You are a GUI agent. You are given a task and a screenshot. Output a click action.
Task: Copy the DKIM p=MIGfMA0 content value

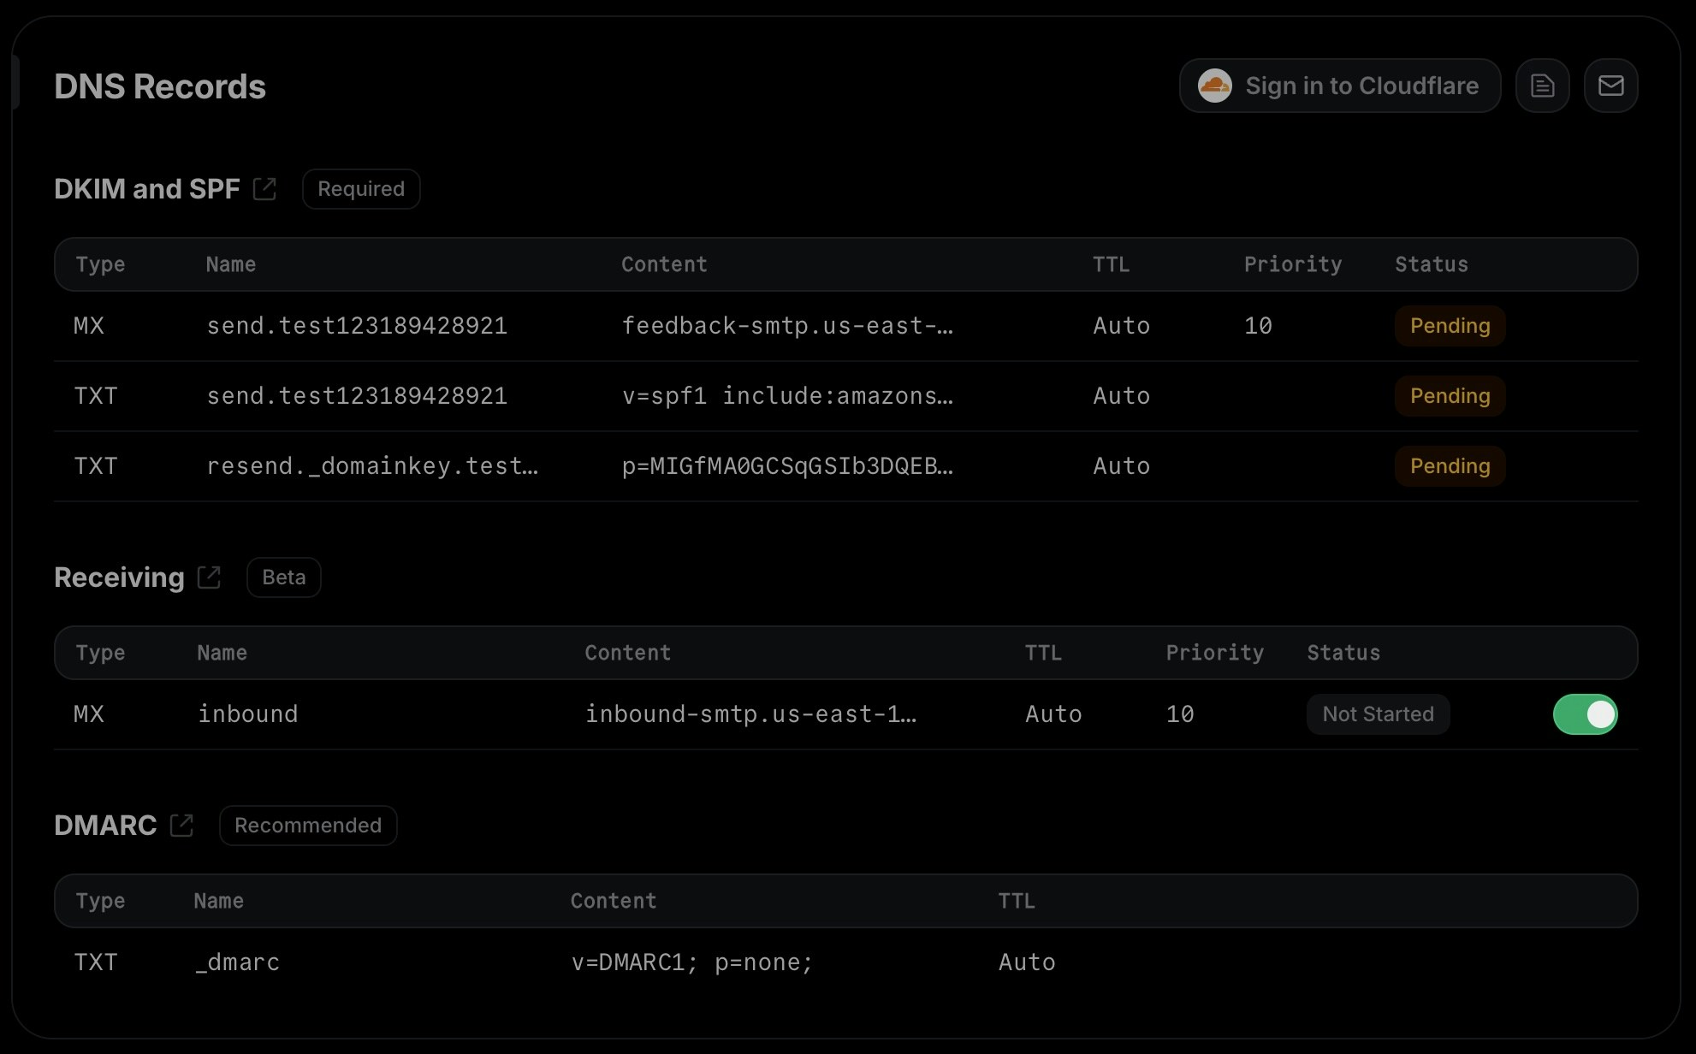(786, 466)
